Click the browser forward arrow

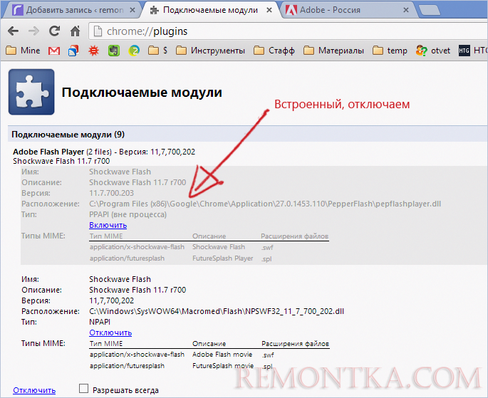pyautogui.click(x=33, y=31)
